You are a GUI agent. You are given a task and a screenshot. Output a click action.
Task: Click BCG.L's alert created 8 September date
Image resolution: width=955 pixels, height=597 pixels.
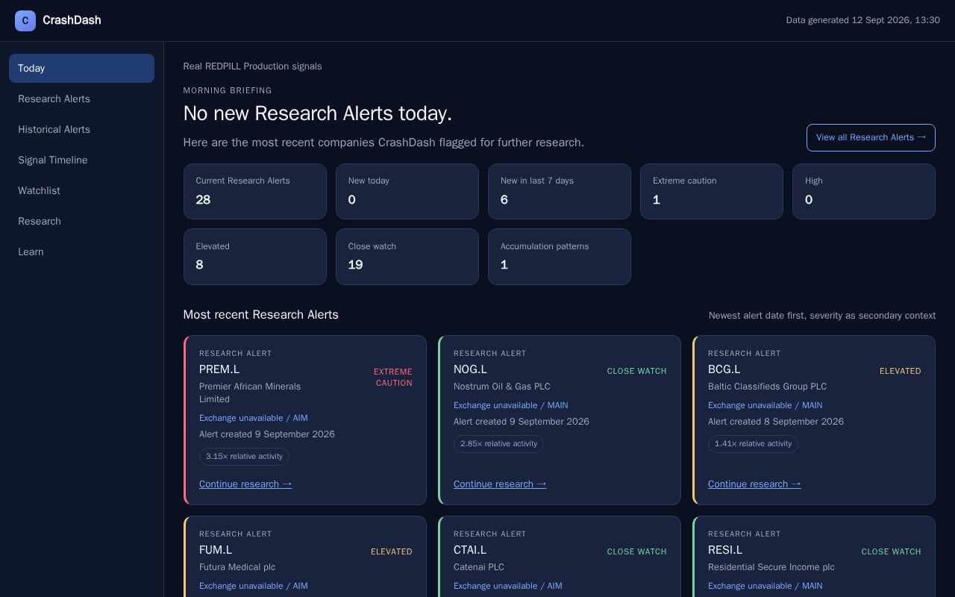point(776,422)
